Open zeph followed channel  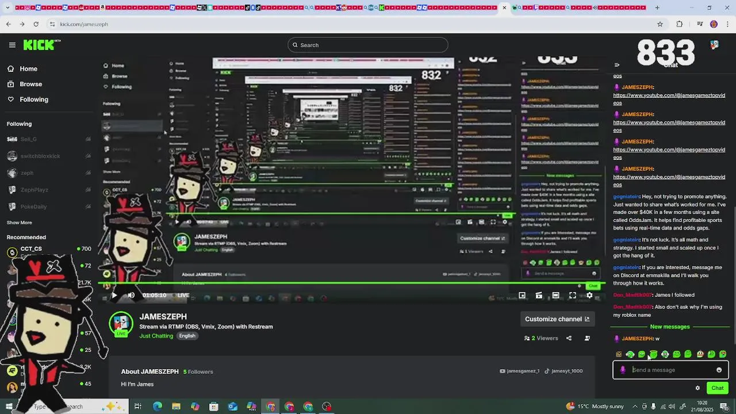point(49,172)
